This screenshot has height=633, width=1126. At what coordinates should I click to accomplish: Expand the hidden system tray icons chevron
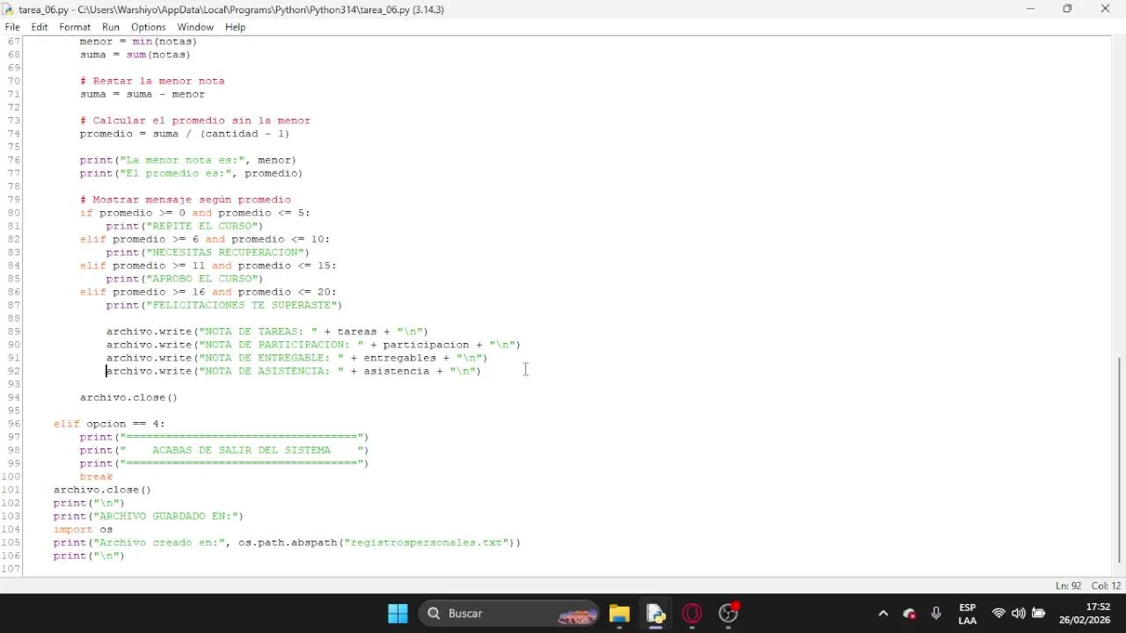(x=883, y=614)
